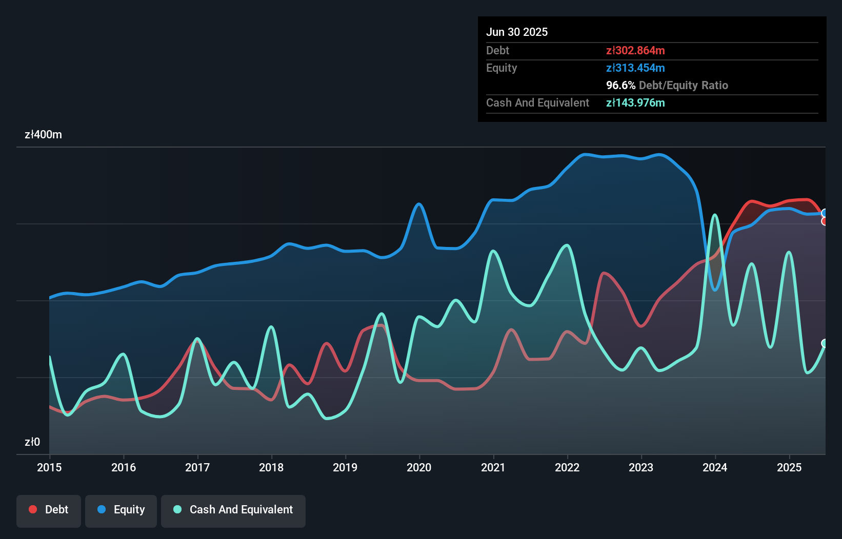Click the Cash value zł143.976m in tooltip

pos(635,102)
